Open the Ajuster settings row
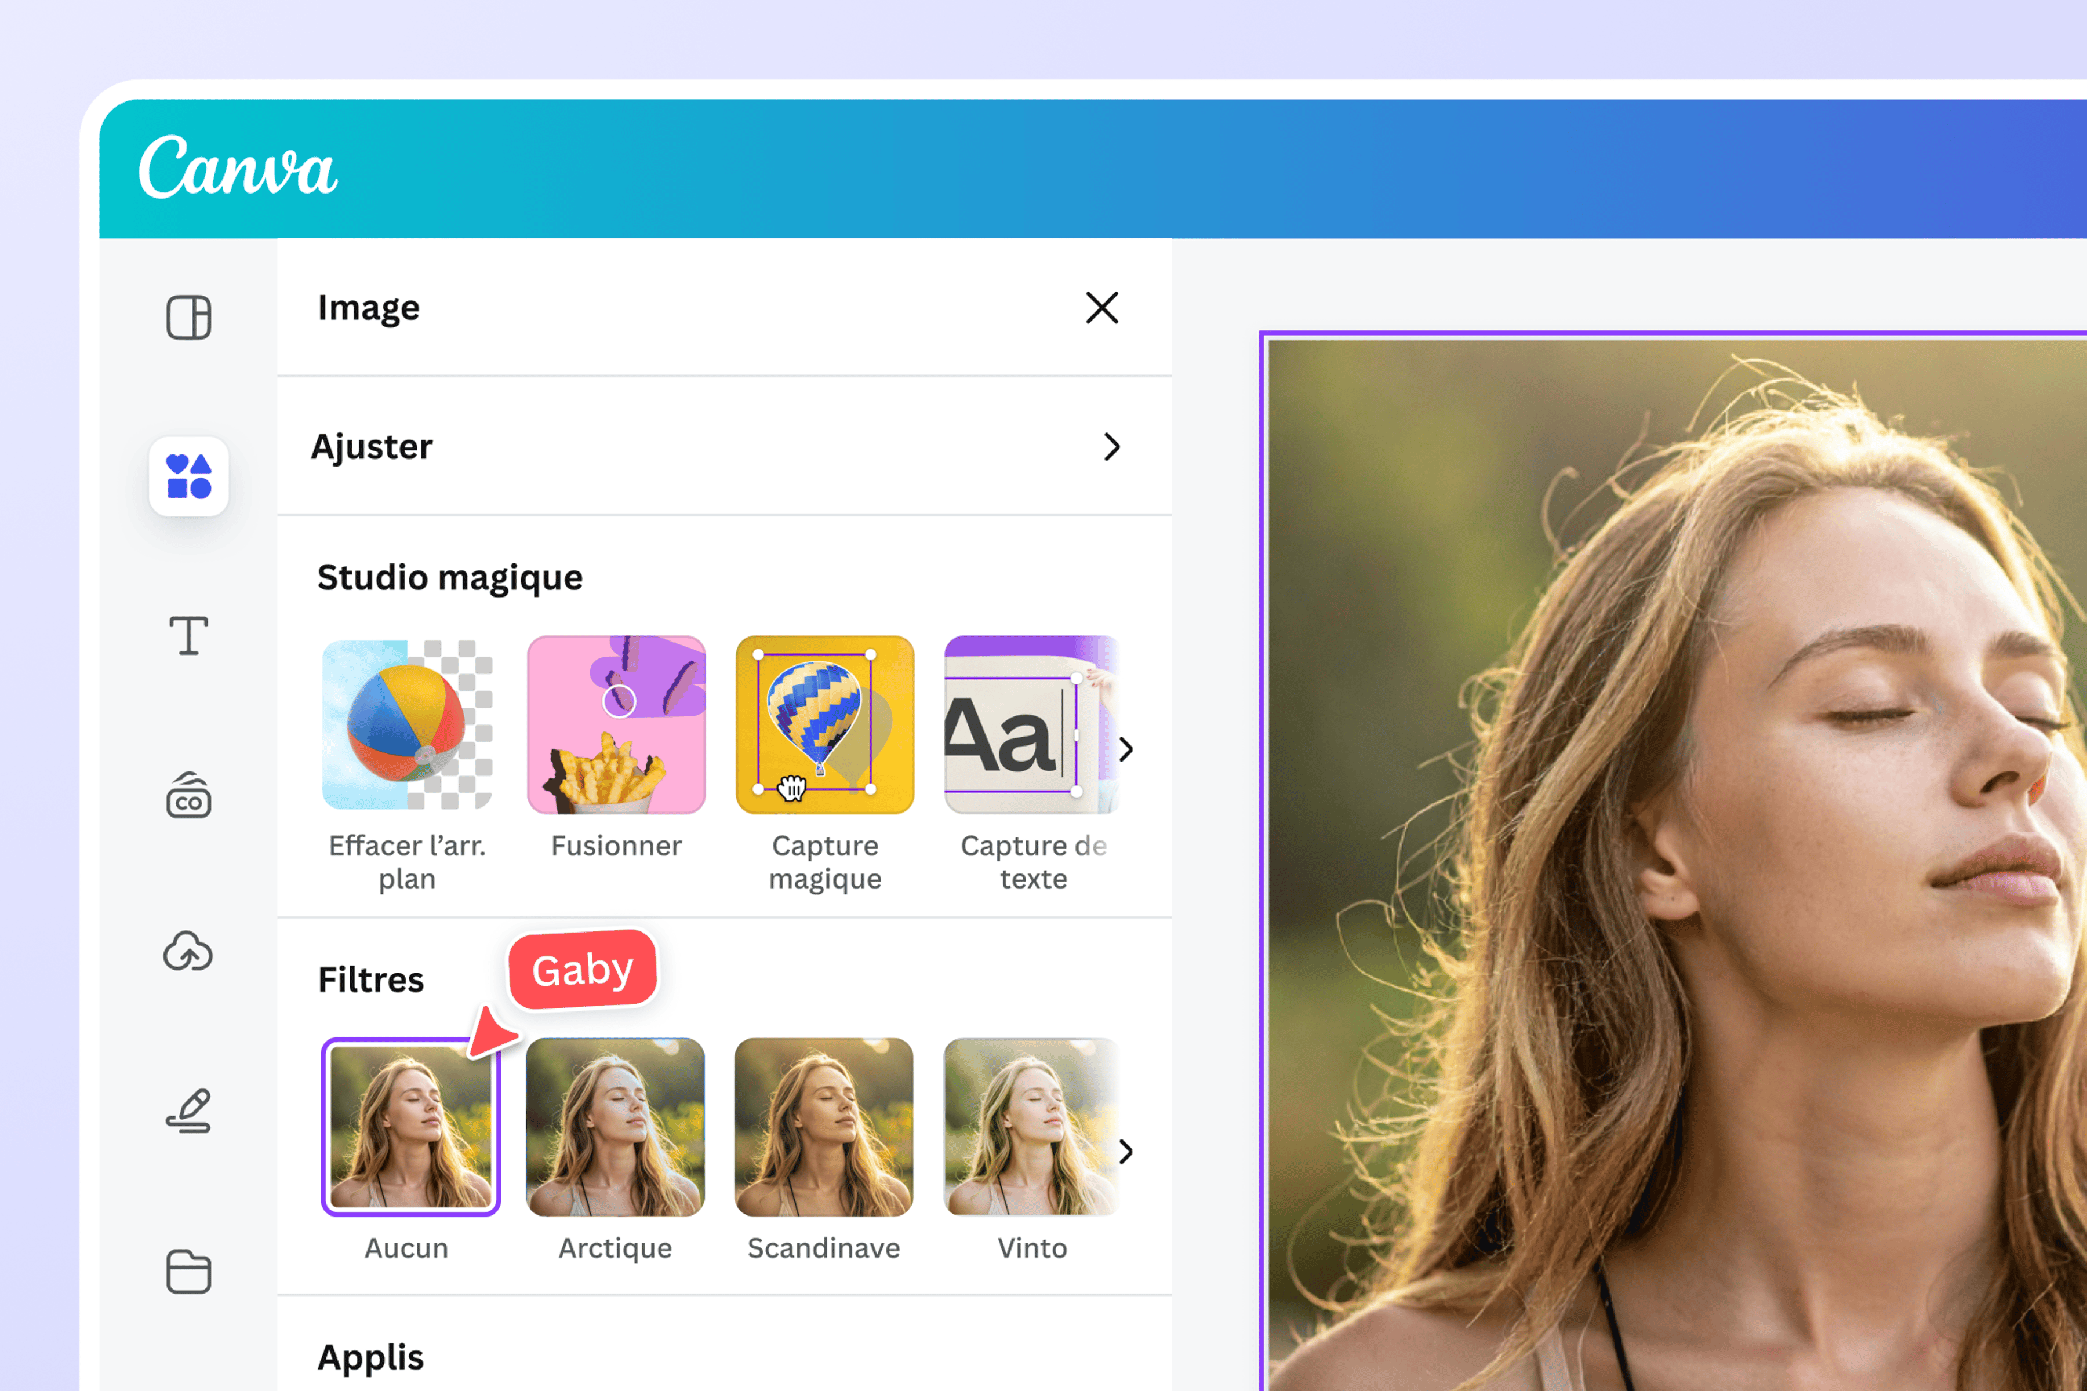2087x1391 pixels. point(724,446)
